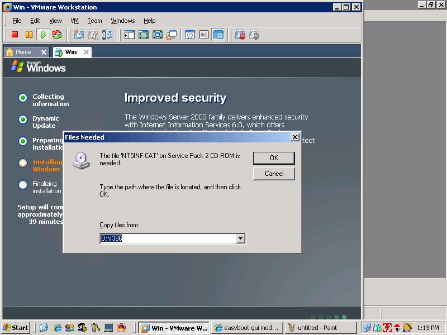Click the Record movie toolbar icon
This screenshot has height=335, width=447.
click(x=240, y=35)
